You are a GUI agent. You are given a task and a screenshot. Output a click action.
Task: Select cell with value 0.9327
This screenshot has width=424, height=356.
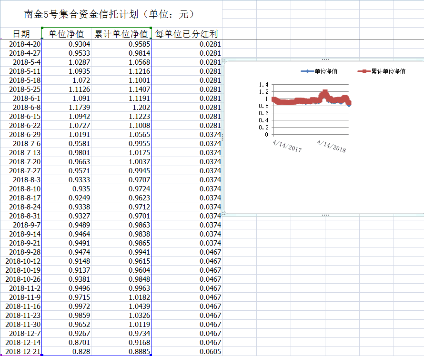click(x=67, y=216)
